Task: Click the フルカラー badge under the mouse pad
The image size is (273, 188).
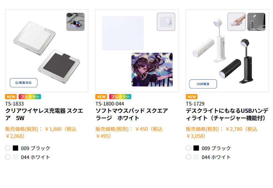Action: tap(120, 97)
